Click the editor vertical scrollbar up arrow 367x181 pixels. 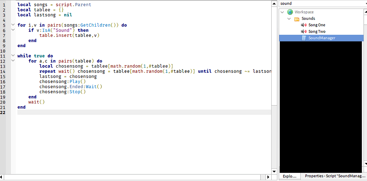(274, 4)
